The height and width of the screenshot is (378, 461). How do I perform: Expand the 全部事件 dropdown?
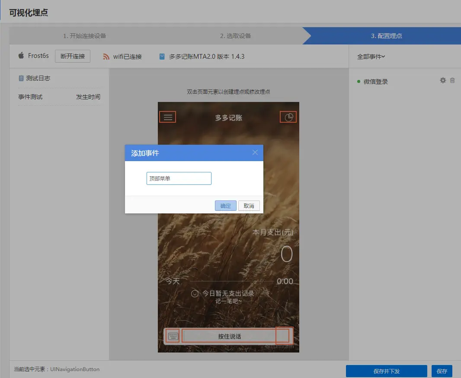pos(371,57)
